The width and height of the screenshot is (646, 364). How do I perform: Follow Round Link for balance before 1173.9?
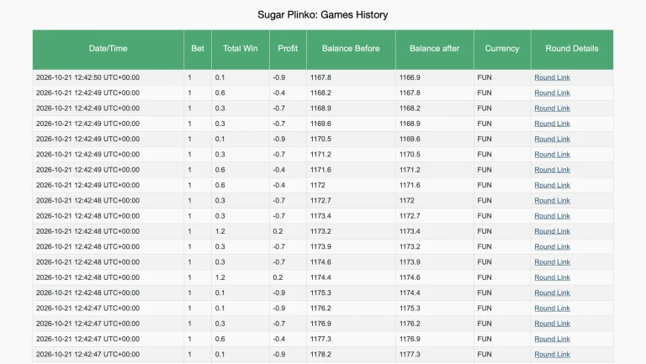(x=552, y=246)
